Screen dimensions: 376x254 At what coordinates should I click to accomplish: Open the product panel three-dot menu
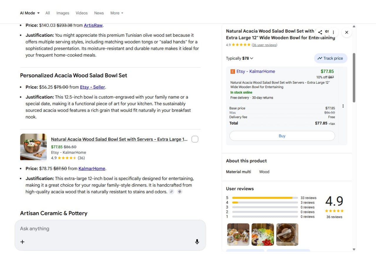333,32
